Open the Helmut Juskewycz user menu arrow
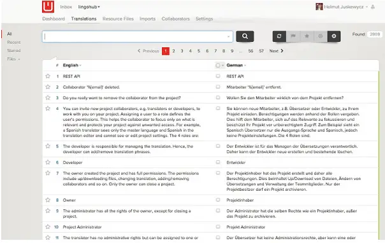 (x=367, y=7)
